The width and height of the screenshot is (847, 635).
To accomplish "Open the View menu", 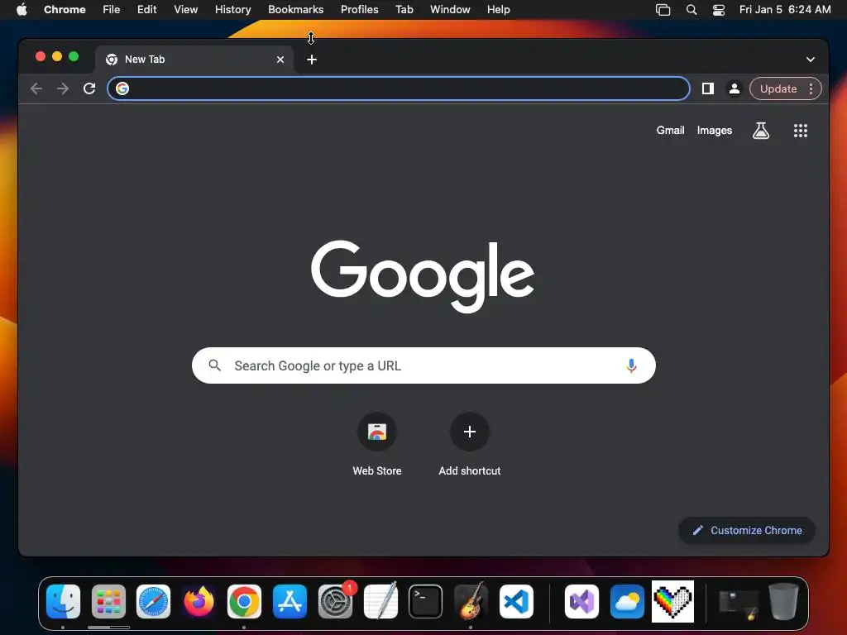I will point(185,10).
